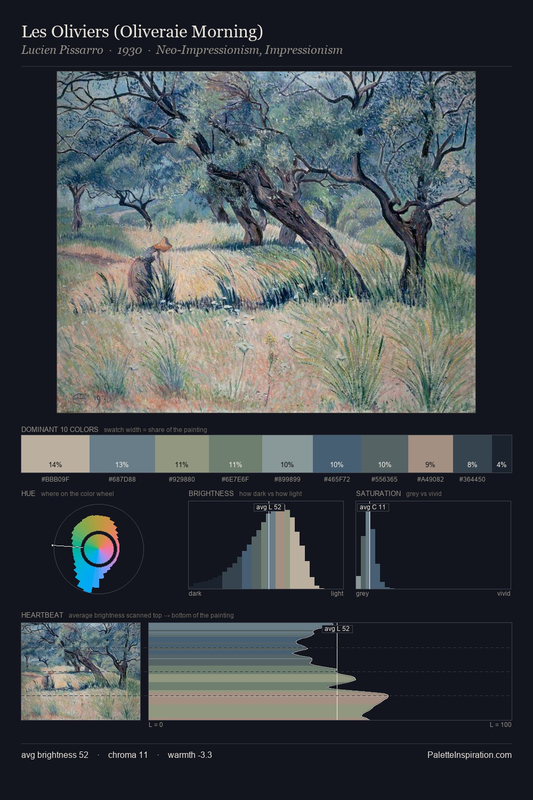
Task: Click the 'L = 100' axis label
Action: [500, 725]
